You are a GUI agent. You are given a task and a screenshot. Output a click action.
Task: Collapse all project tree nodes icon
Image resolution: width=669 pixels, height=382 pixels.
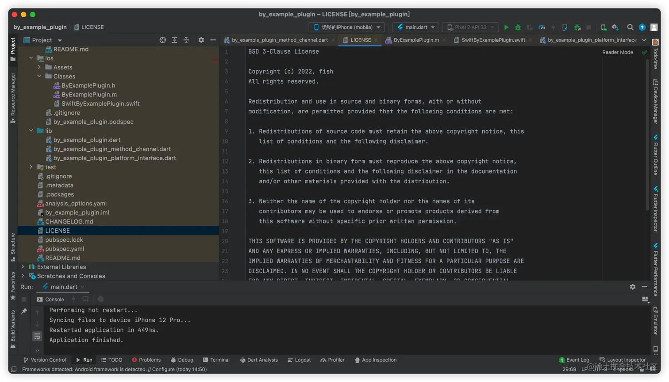[186, 40]
